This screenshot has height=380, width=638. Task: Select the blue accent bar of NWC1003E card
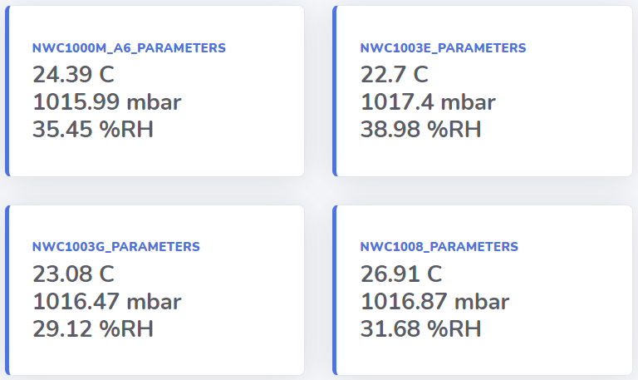pos(335,91)
